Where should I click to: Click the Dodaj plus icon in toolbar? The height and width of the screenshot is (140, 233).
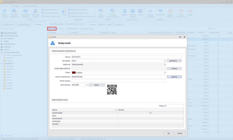[49, 28]
